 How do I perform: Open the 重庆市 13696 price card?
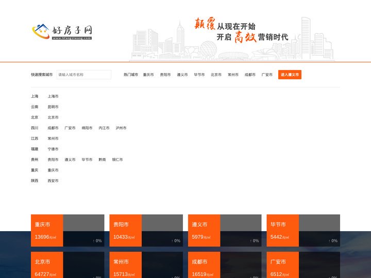coord(68,231)
